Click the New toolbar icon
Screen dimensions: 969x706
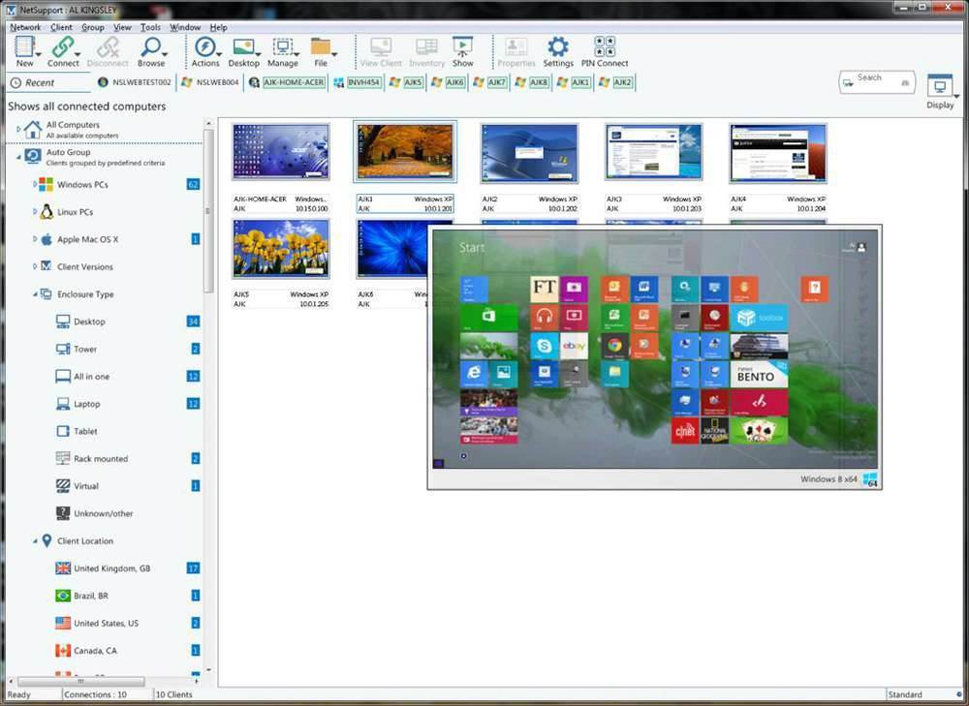tap(25, 46)
